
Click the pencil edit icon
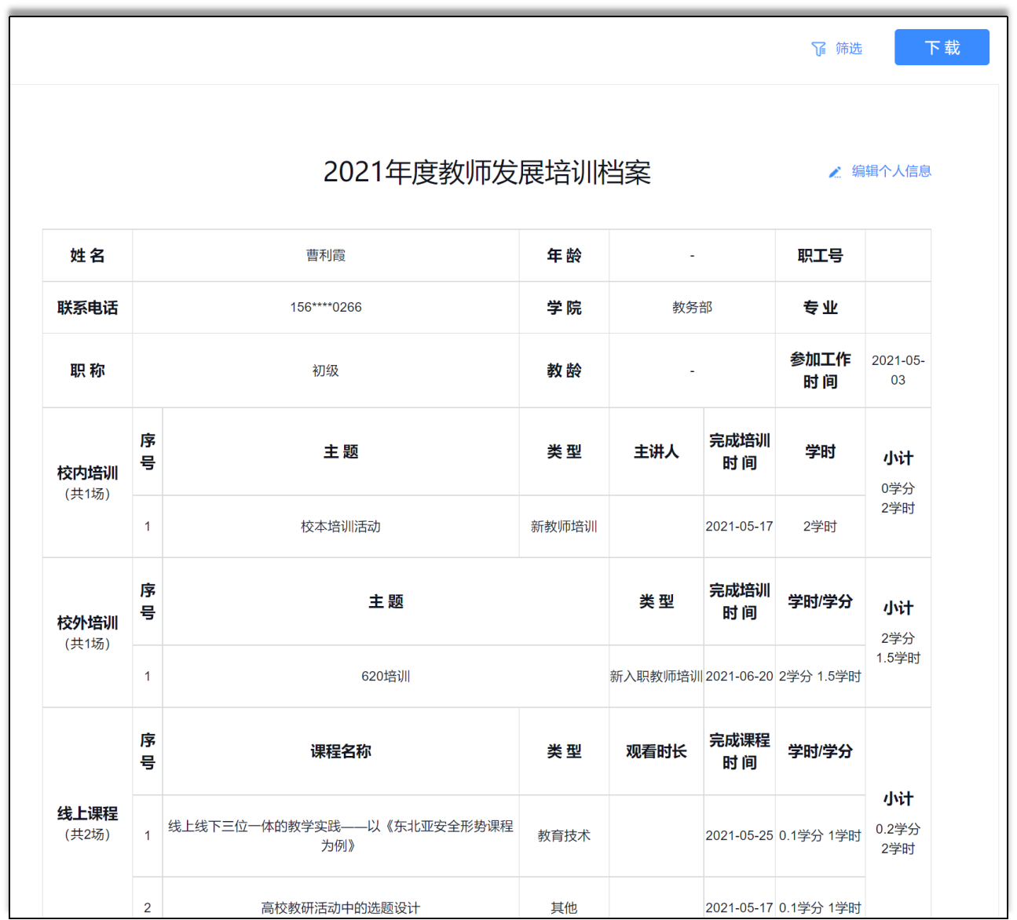(835, 172)
